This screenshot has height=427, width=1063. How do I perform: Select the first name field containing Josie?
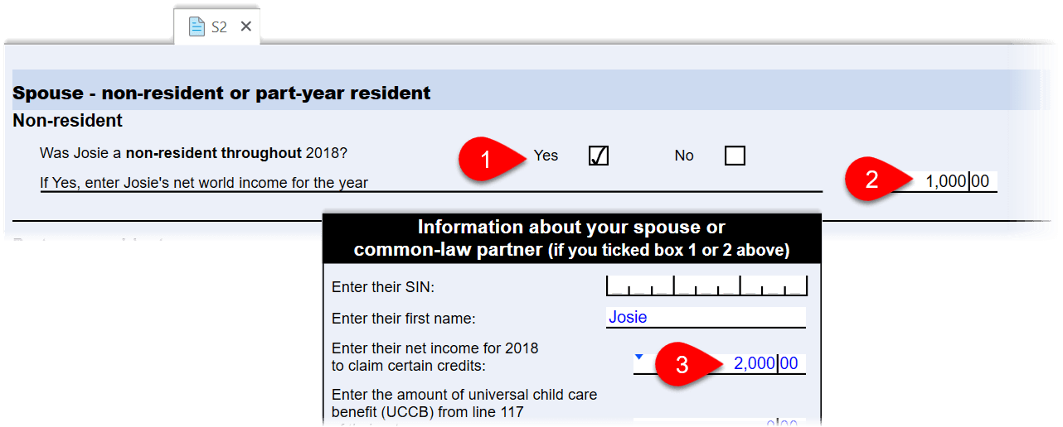(x=706, y=318)
